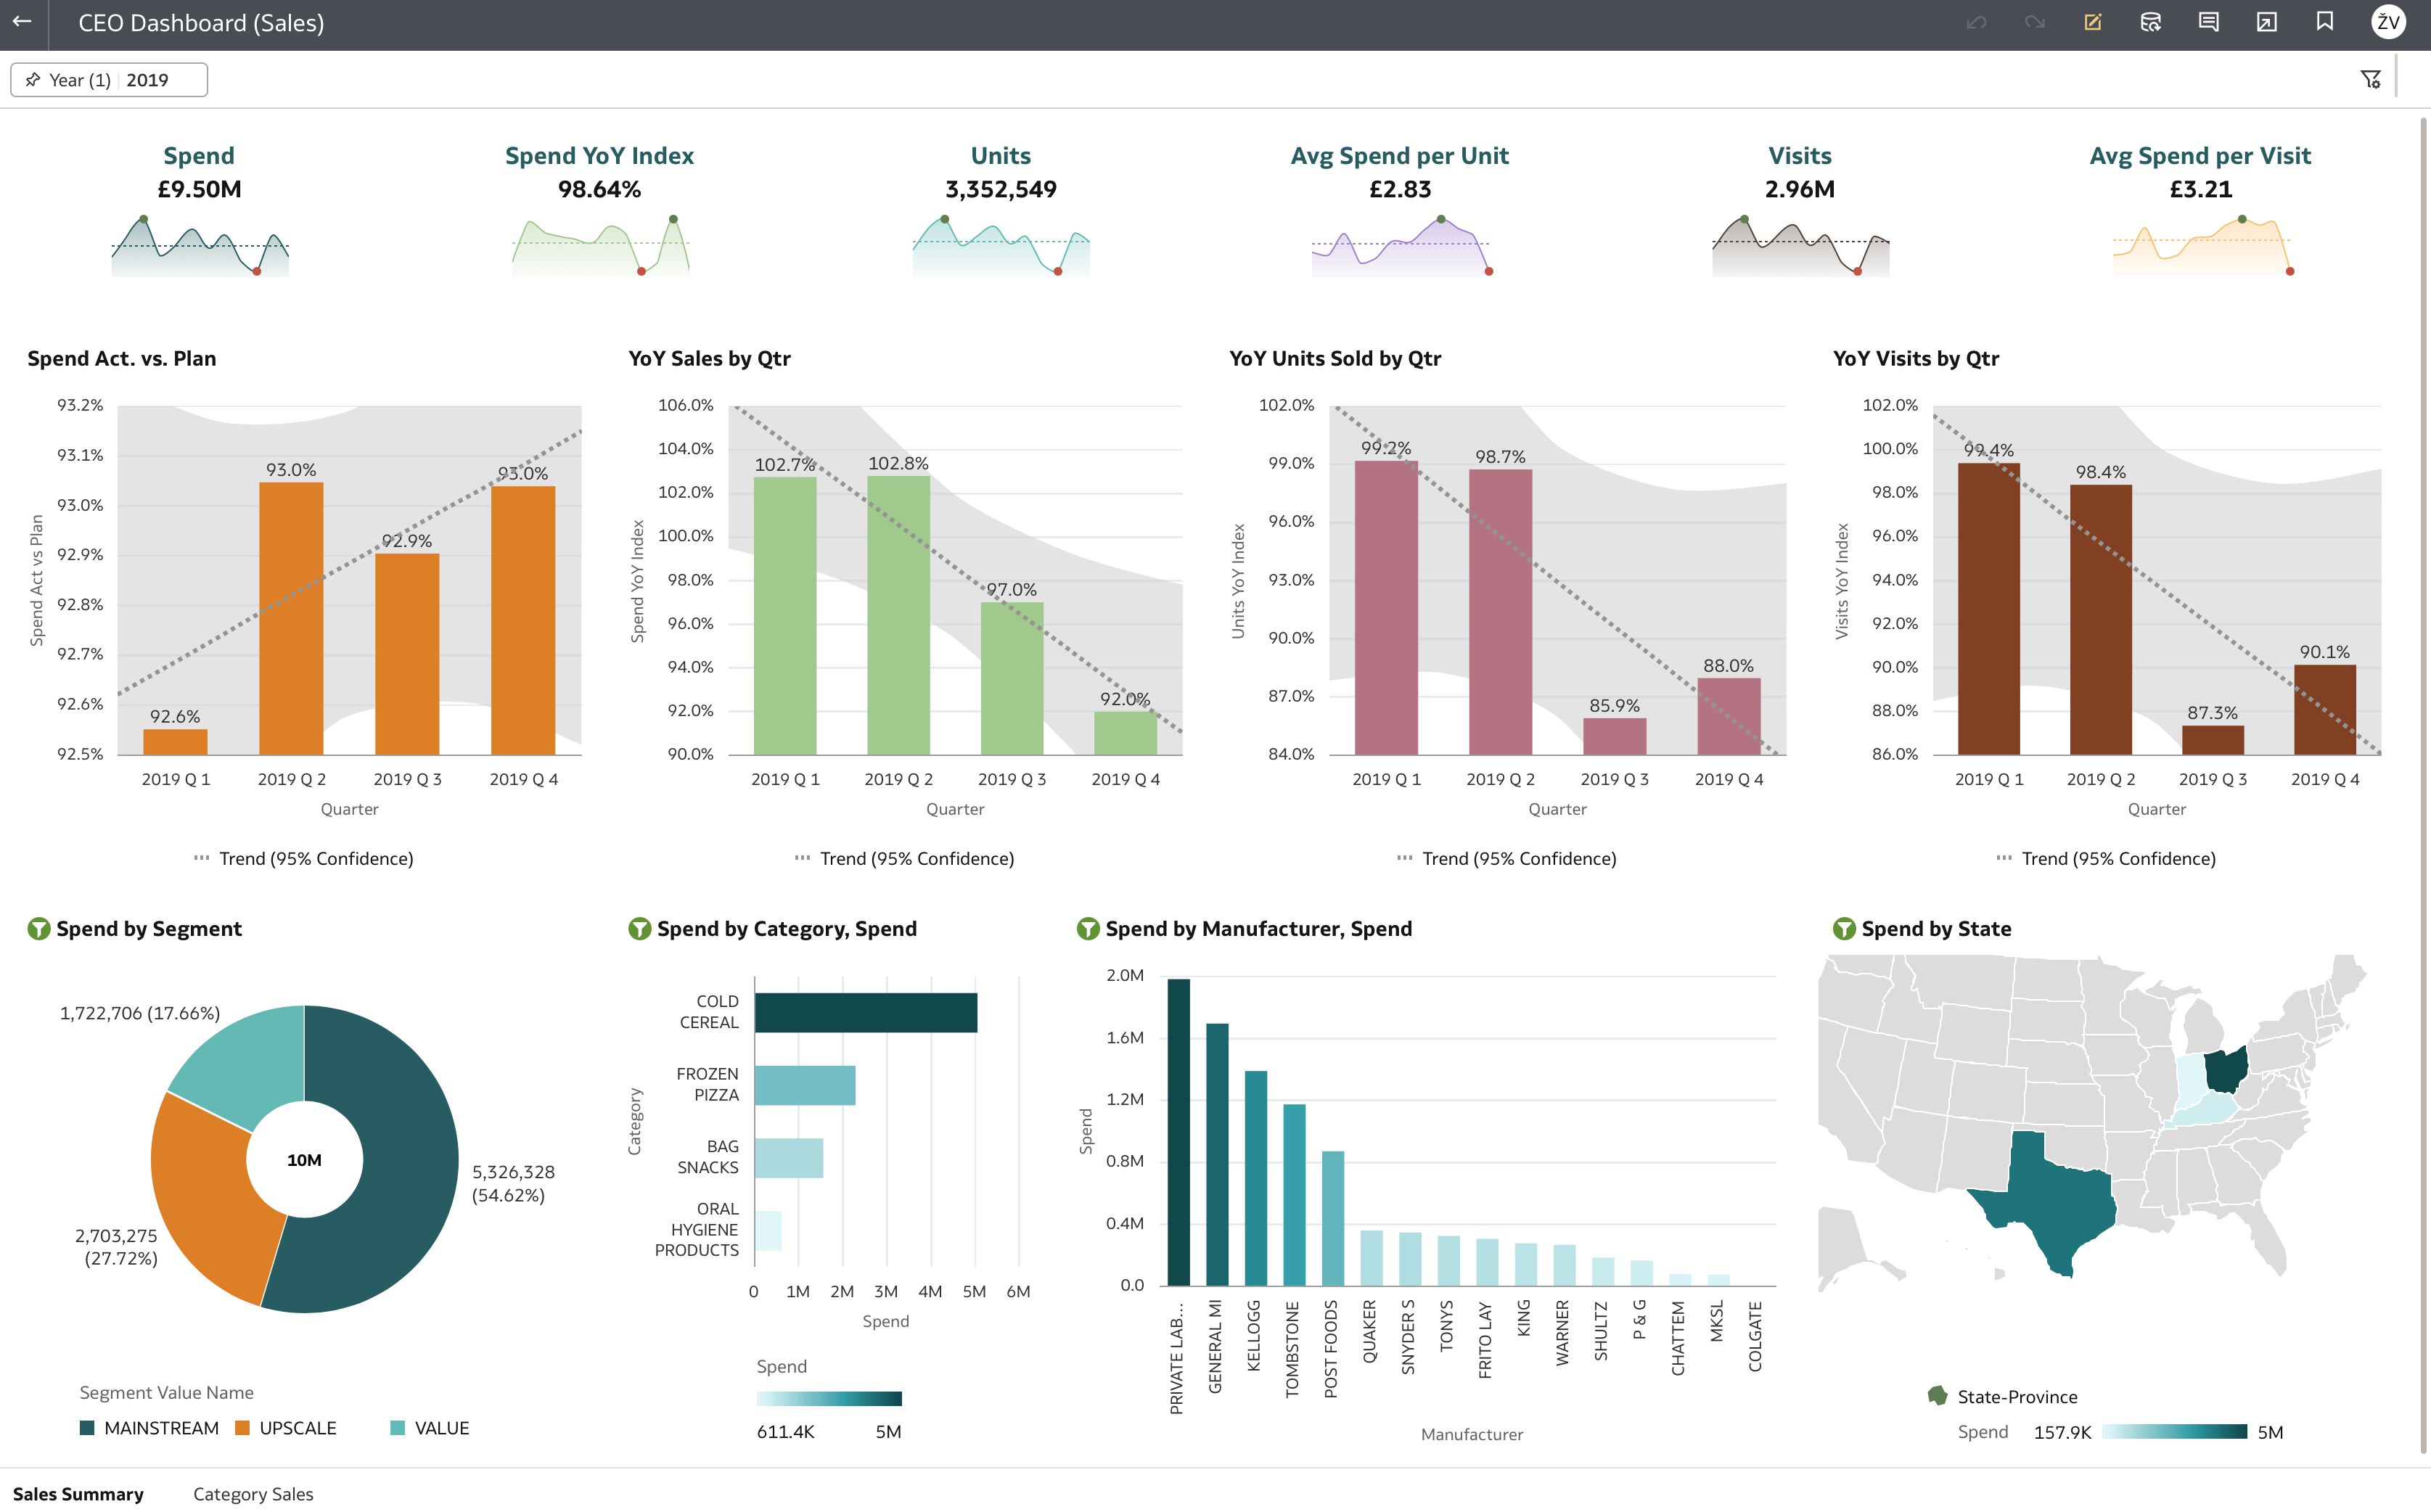Click the Spend by State gradient legend
The width and height of the screenshot is (2431, 1512).
(2174, 1432)
